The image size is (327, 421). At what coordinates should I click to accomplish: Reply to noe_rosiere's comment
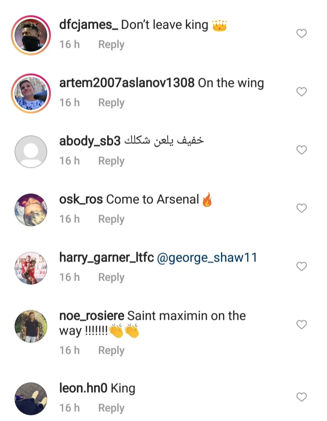pos(111,350)
